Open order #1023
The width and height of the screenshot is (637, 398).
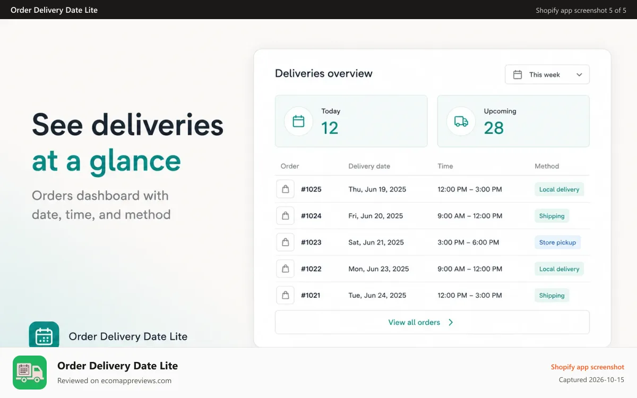pos(311,243)
